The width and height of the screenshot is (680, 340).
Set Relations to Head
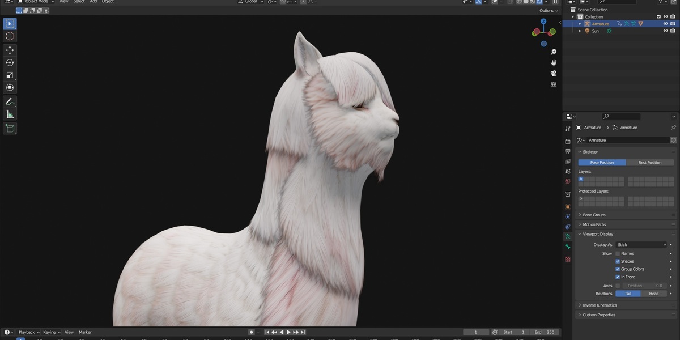click(654, 294)
